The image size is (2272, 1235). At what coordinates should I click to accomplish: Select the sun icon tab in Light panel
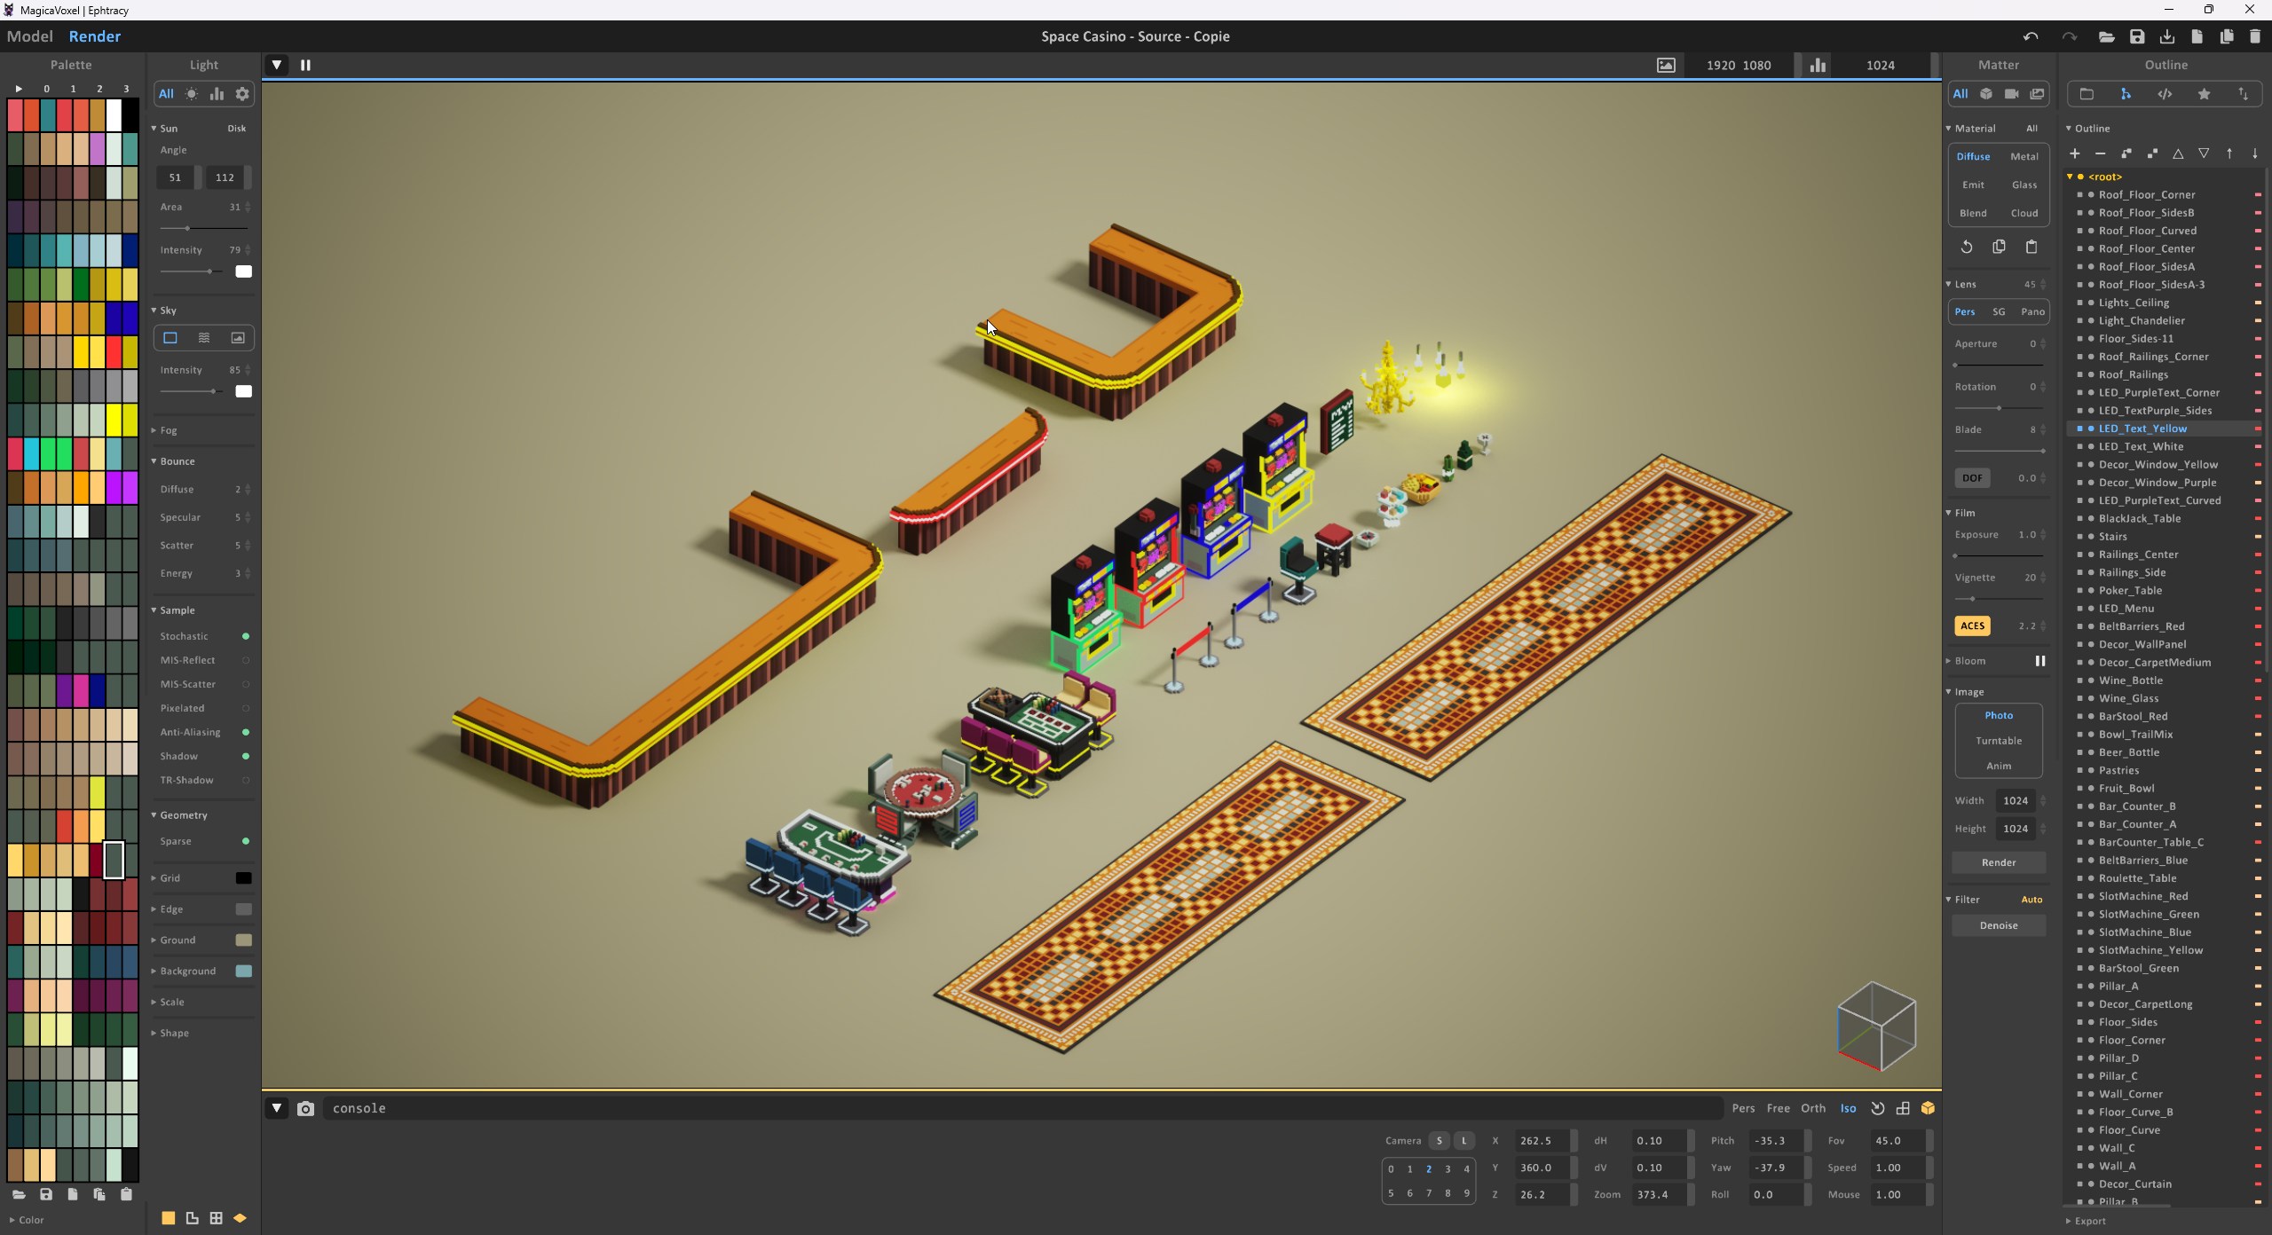pyautogui.click(x=192, y=94)
